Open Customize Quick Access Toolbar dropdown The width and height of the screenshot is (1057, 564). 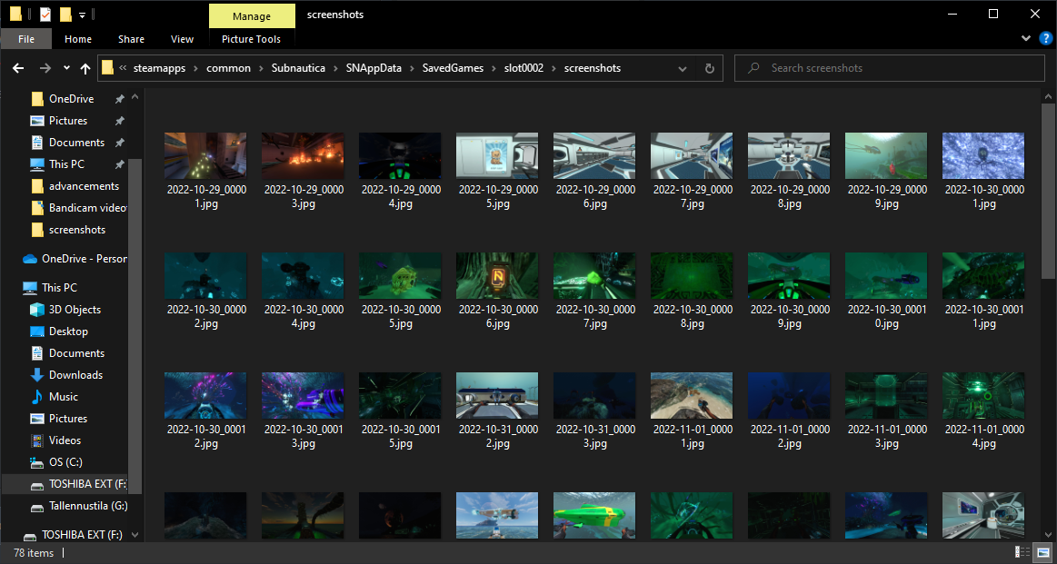coord(82,15)
